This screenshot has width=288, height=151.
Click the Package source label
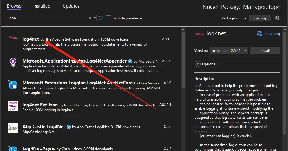(234, 18)
